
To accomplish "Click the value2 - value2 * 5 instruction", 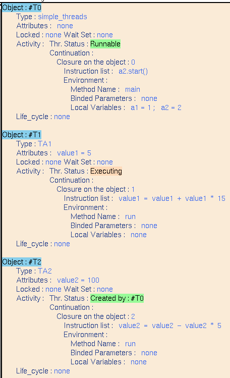I will [170, 326].
